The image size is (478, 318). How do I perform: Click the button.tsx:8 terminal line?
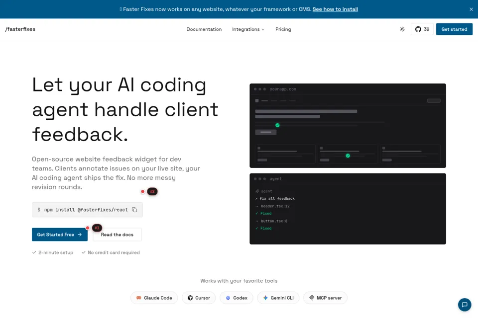pos(274,221)
